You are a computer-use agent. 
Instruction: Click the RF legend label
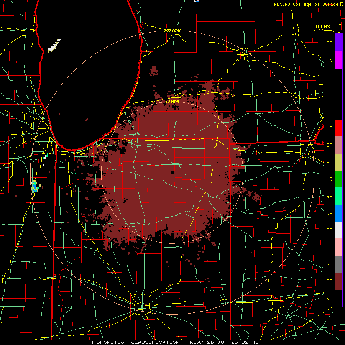(329, 43)
